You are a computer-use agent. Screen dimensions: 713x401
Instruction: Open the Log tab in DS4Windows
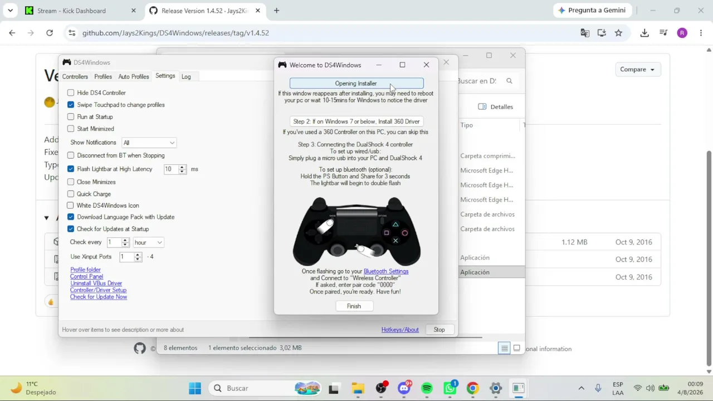tap(186, 76)
